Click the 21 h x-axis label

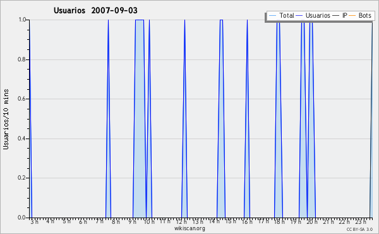tap(328, 221)
